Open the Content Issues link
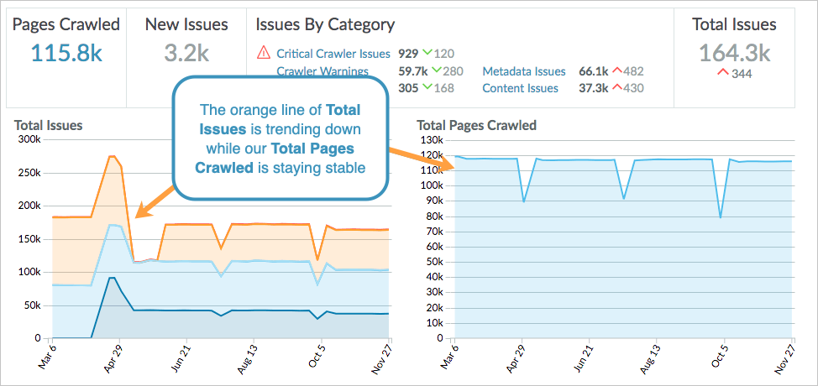This screenshot has width=818, height=386. 520,88
